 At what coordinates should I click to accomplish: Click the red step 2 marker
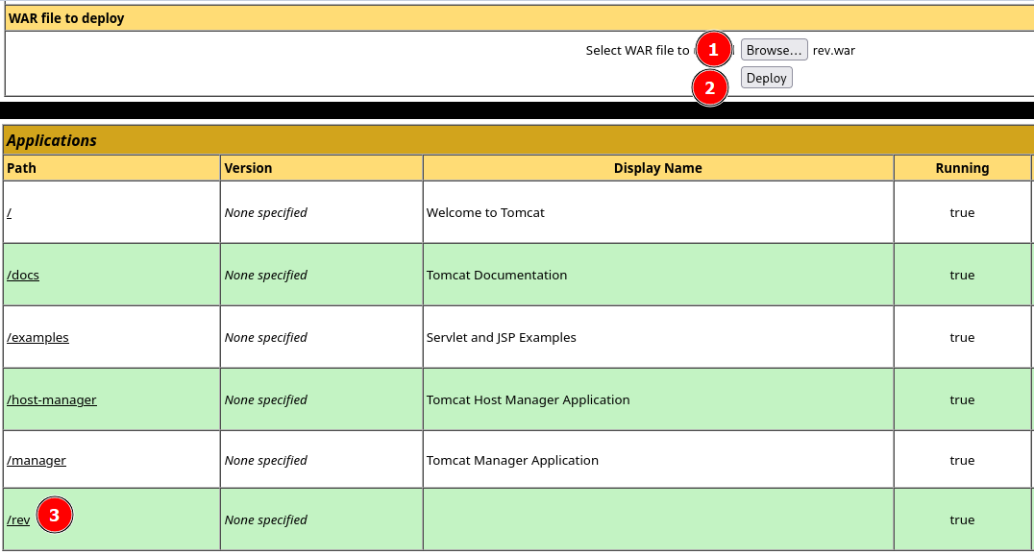(710, 89)
